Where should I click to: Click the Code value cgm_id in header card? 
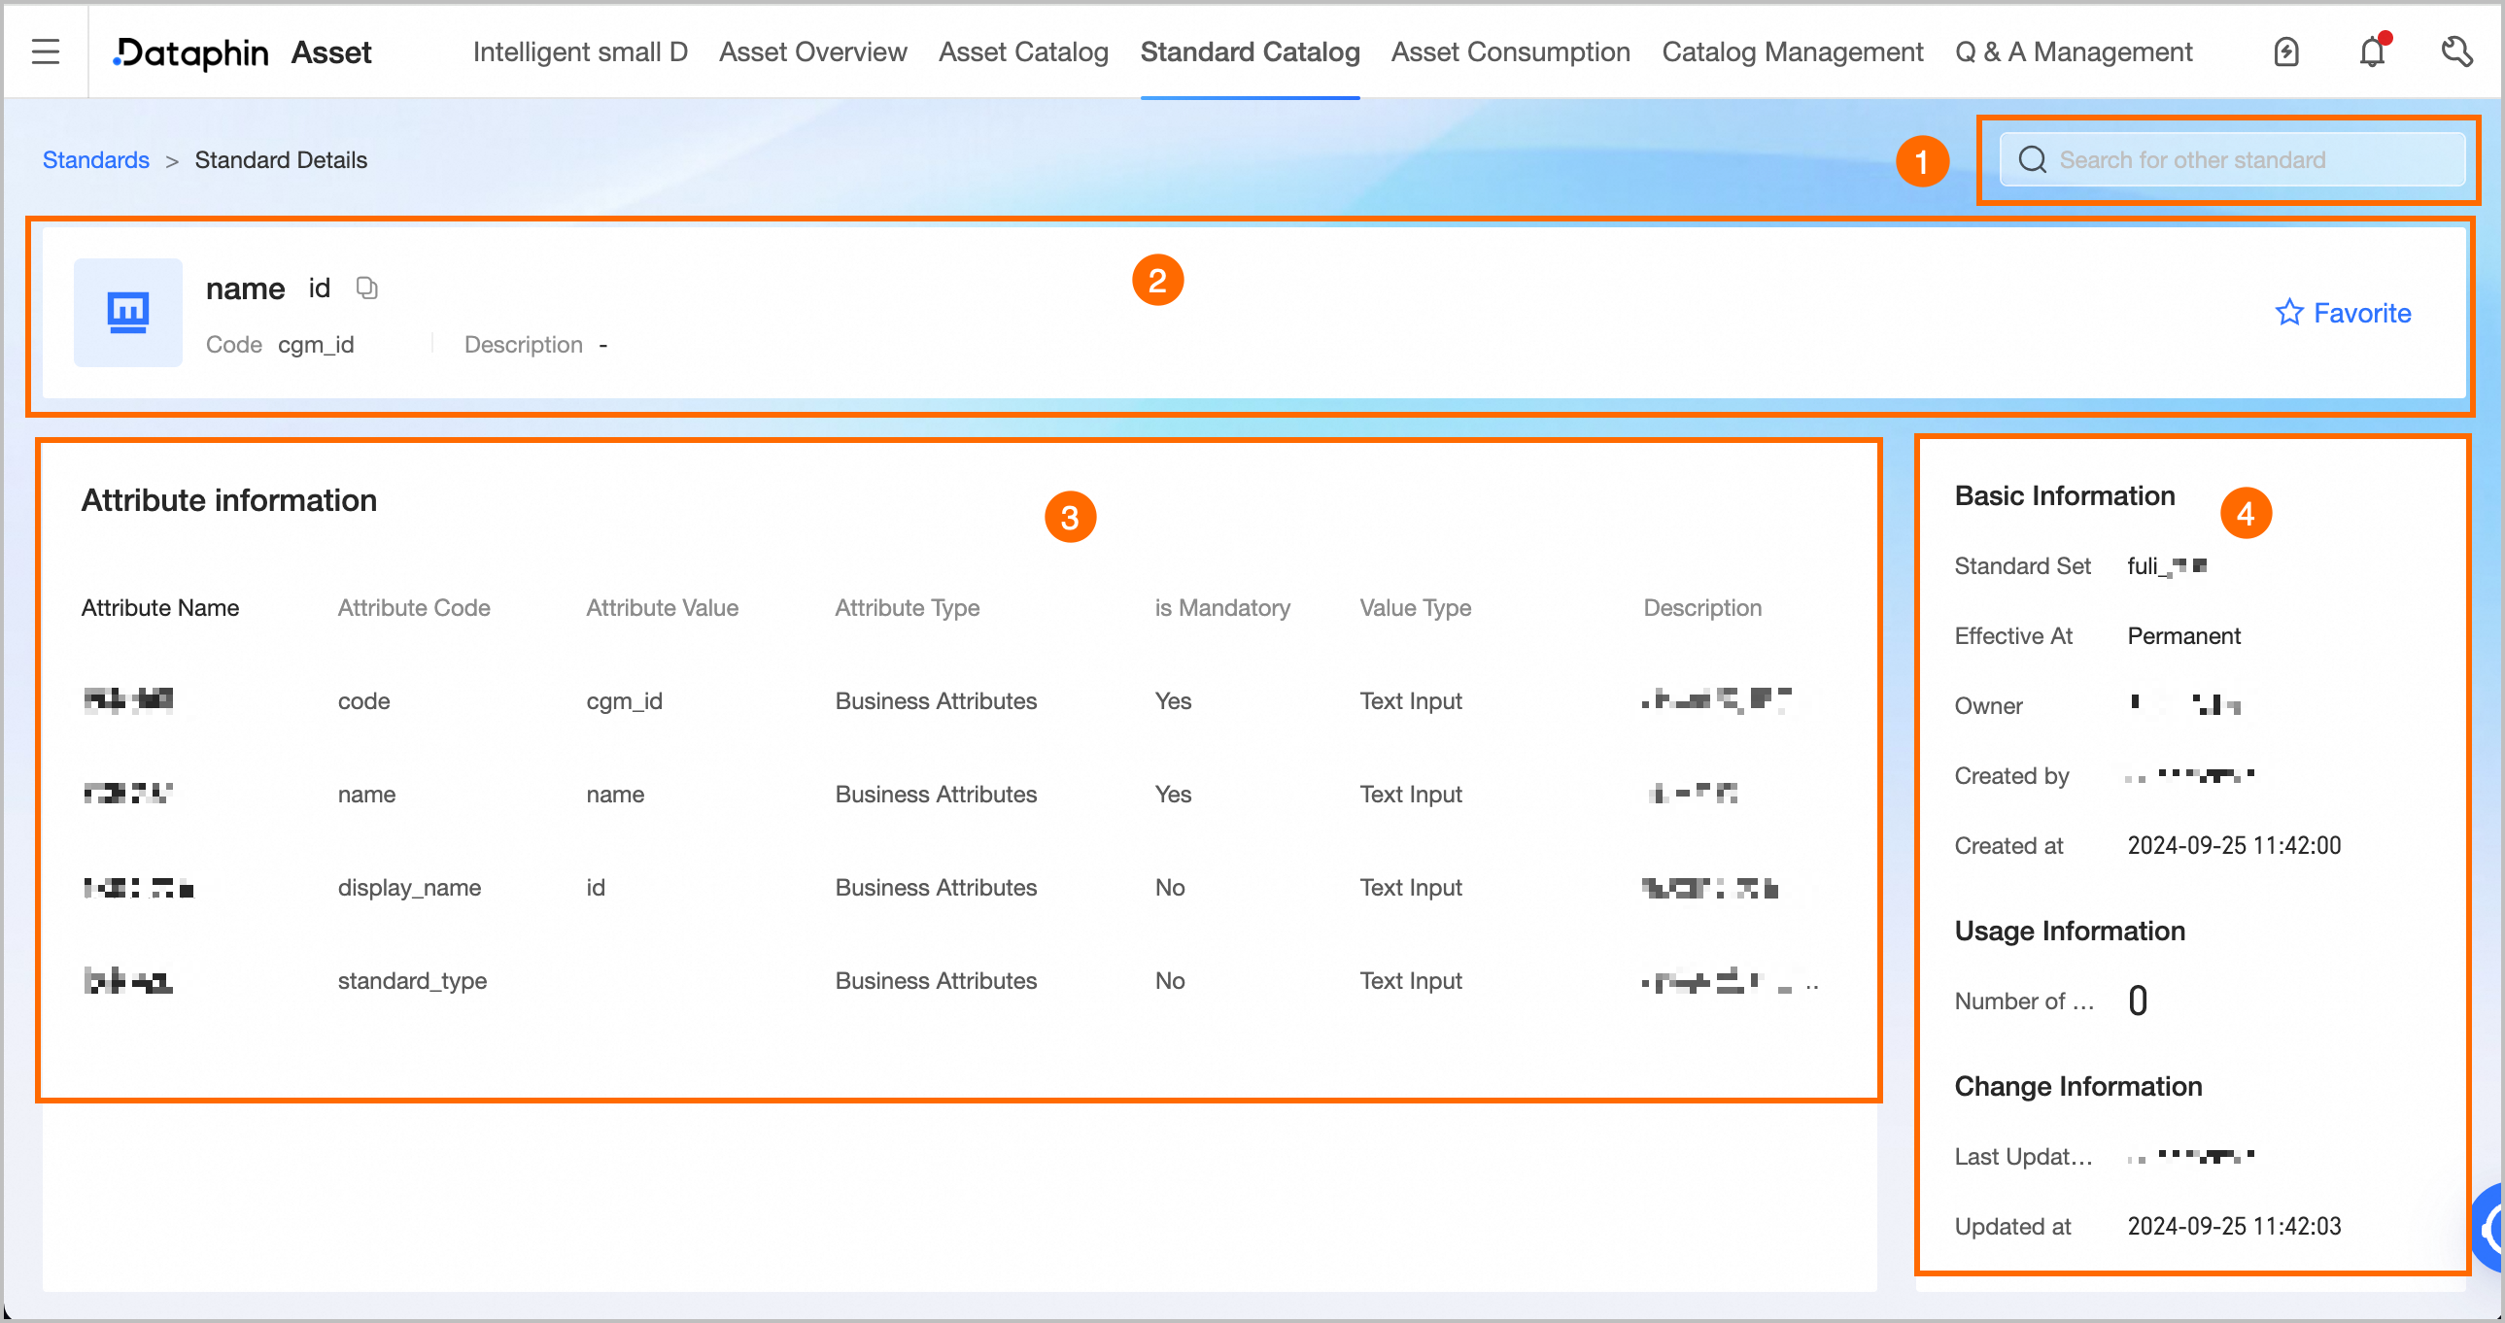coord(316,345)
